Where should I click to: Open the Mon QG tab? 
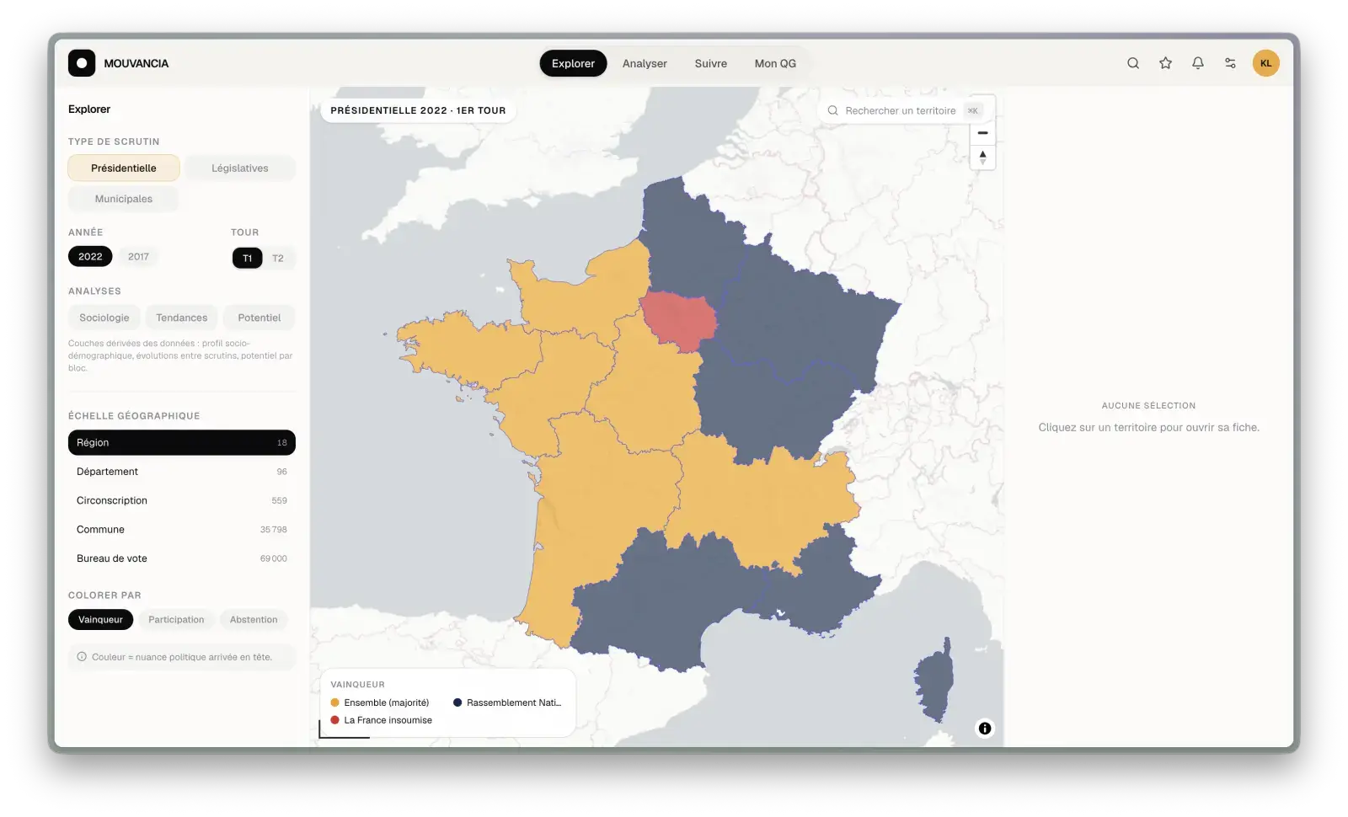pyautogui.click(x=775, y=63)
